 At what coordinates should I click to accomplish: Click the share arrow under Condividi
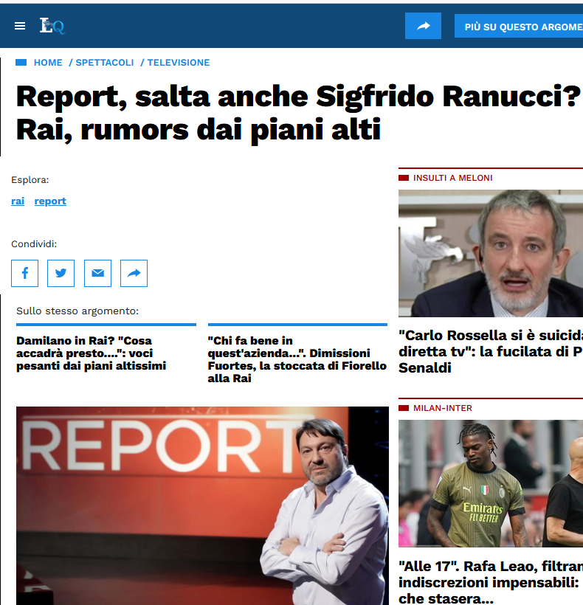[x=134, y=273]
